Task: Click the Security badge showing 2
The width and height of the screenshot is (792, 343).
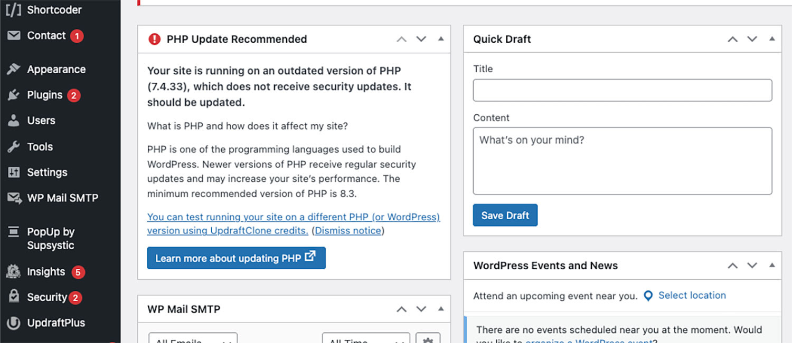Action: [75, 298]
